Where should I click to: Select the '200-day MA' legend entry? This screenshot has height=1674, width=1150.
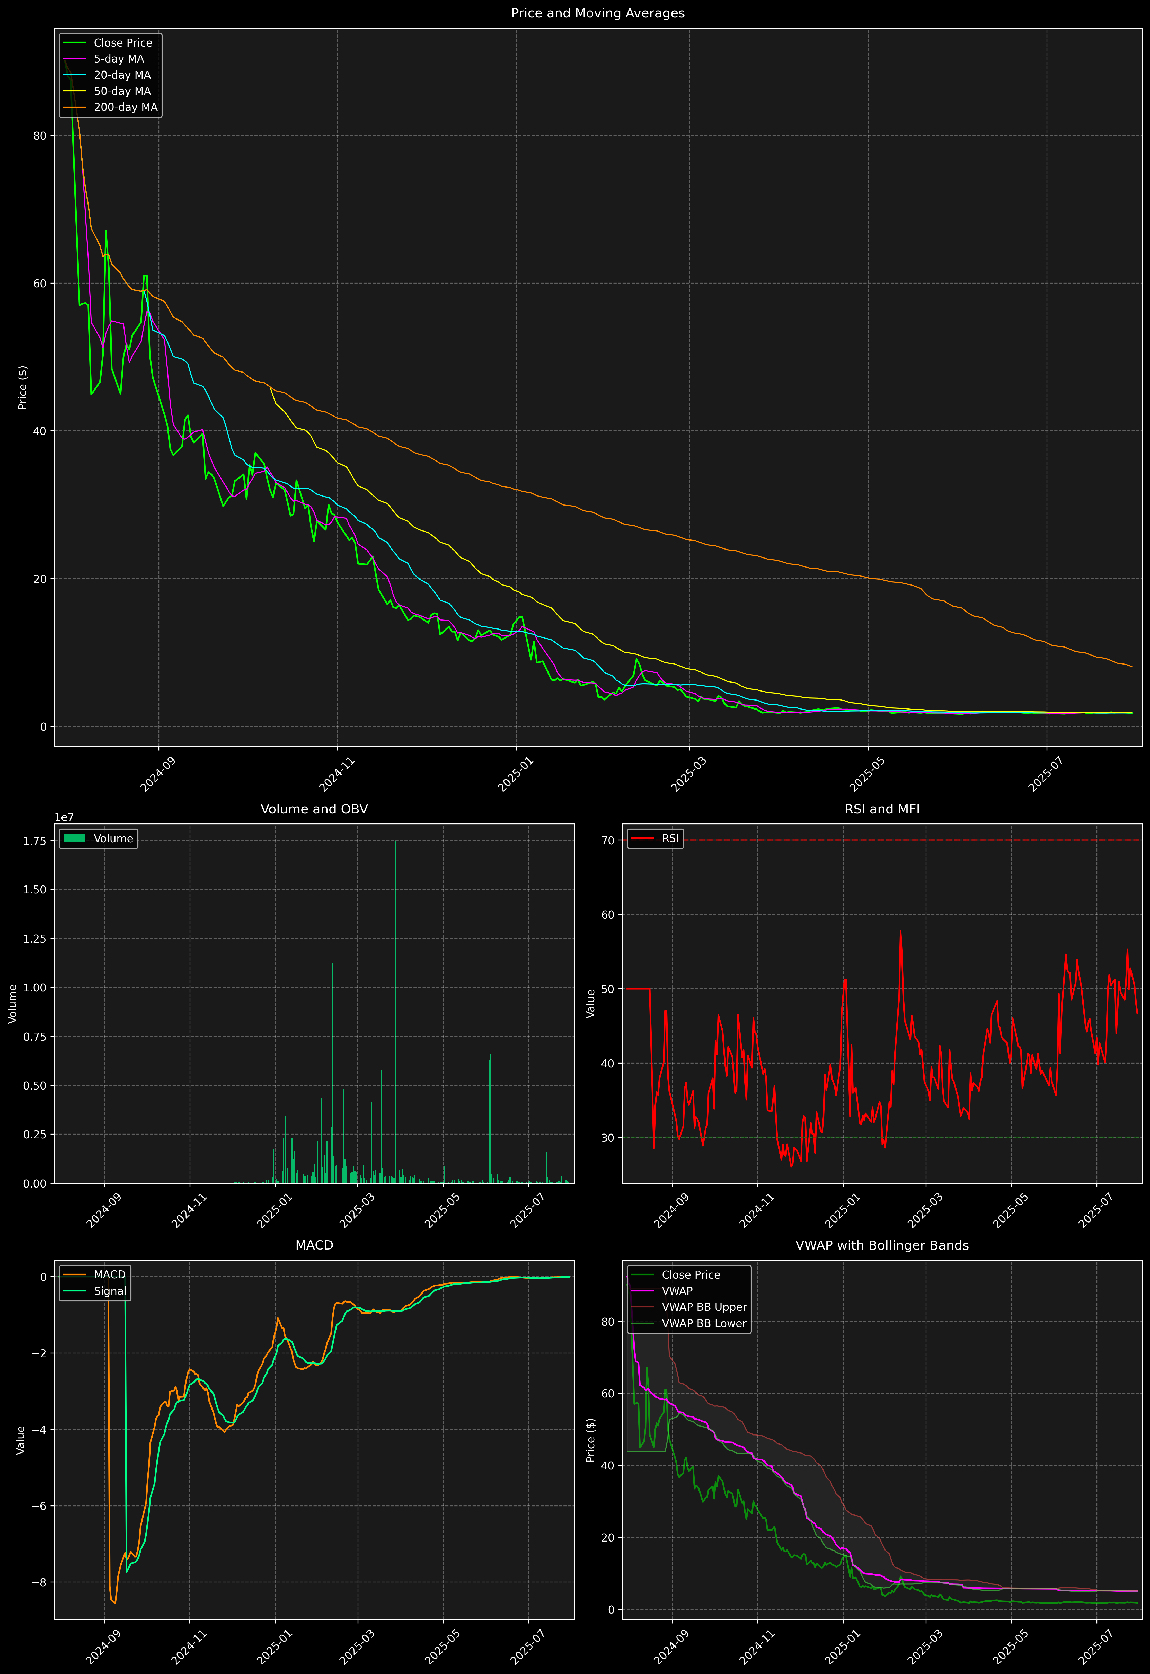[x=110, y=107]
